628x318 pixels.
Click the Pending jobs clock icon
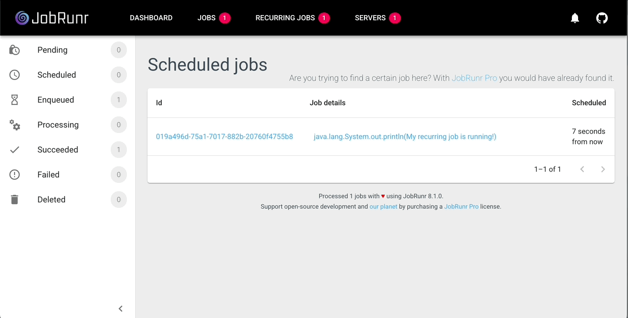click(15, 50)
